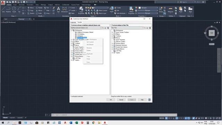Choose Set Current from context menu

[x=90, y=42]
